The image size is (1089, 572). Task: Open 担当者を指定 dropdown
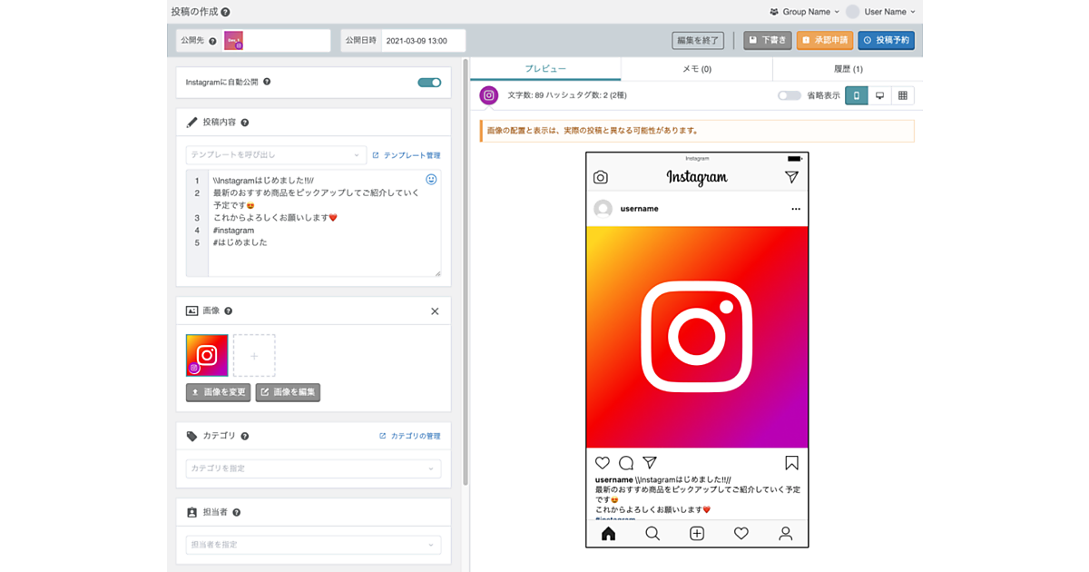pyautogui.click(x=313, y=545)
